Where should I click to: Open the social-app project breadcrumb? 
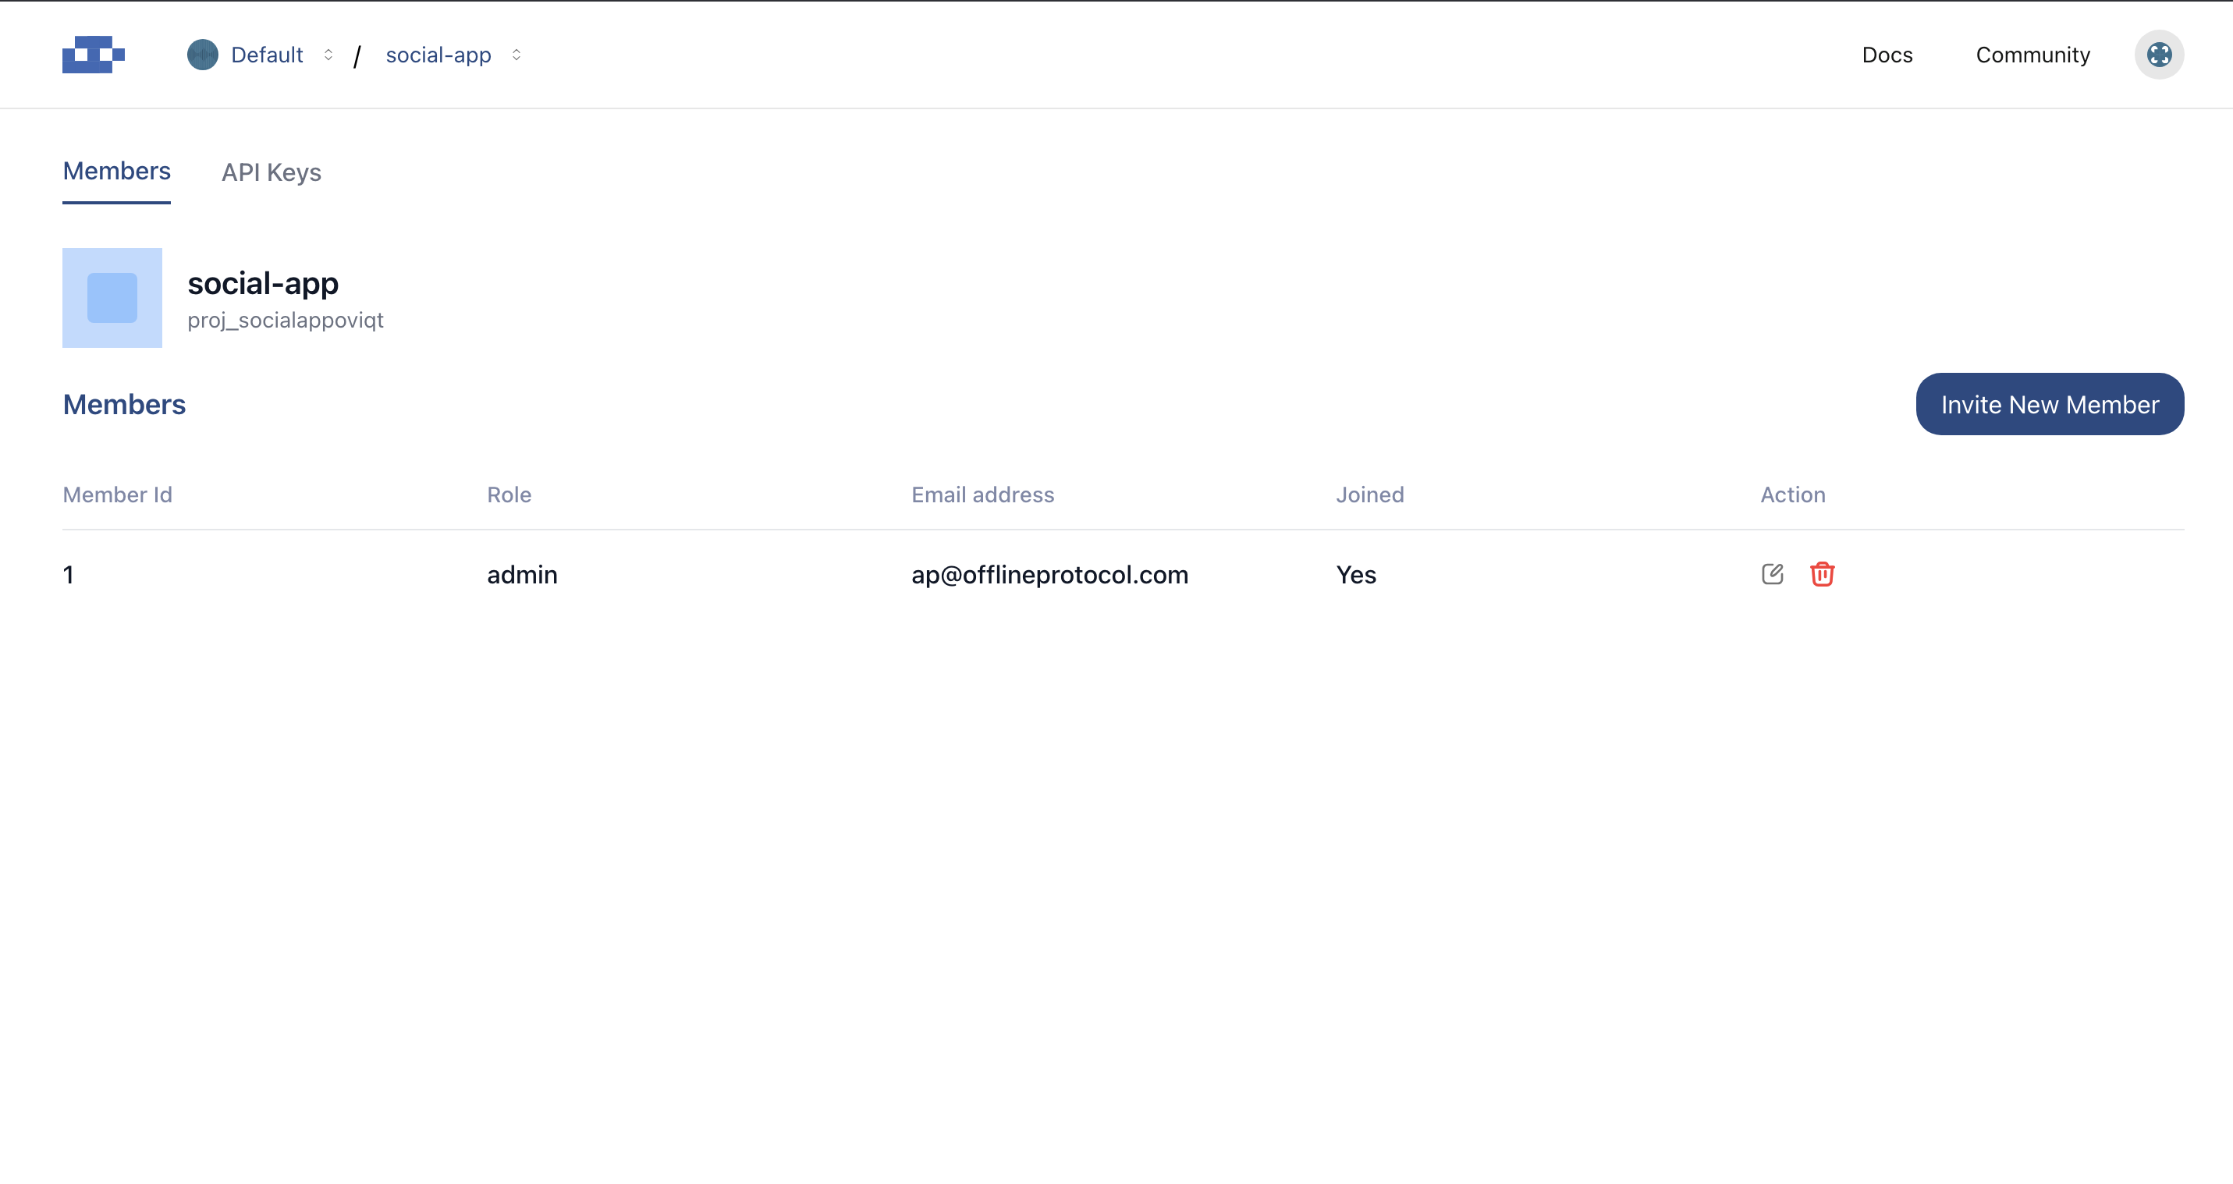tap(438, 55)
